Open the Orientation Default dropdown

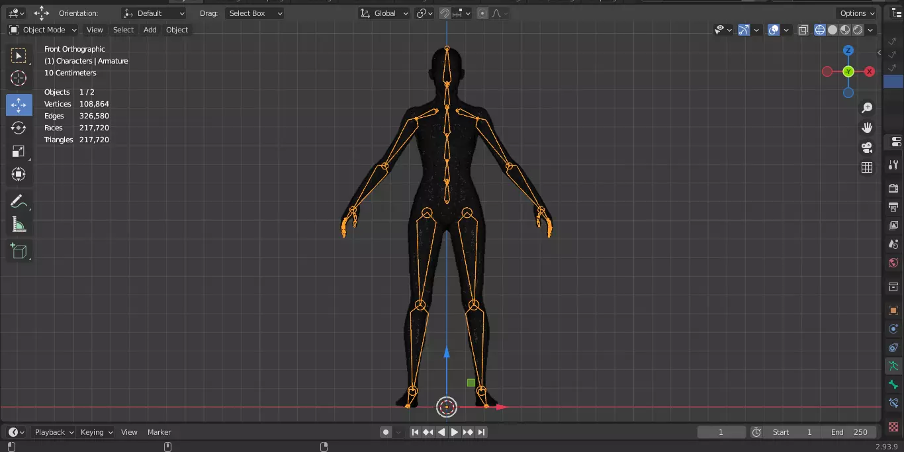[x=154, y=13]
